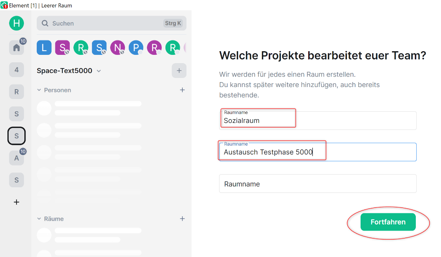Collapse the Räume section
441x257 pixels.
point(39,219)
